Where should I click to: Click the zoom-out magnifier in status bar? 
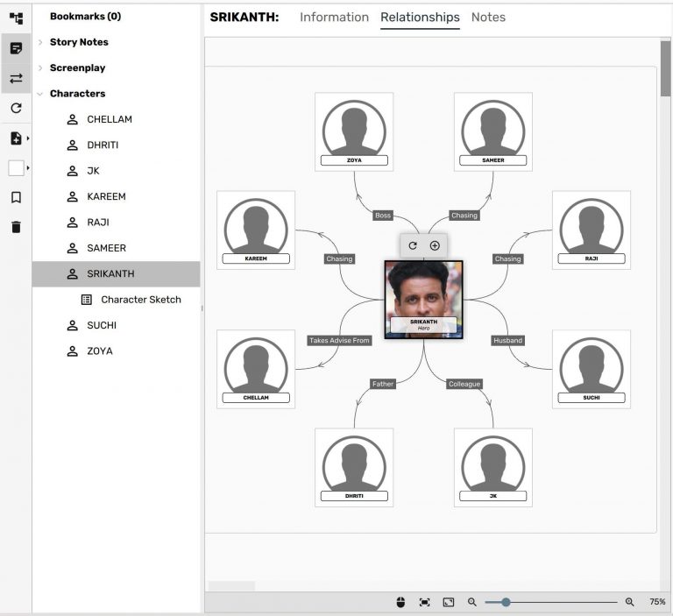[471, 602]
